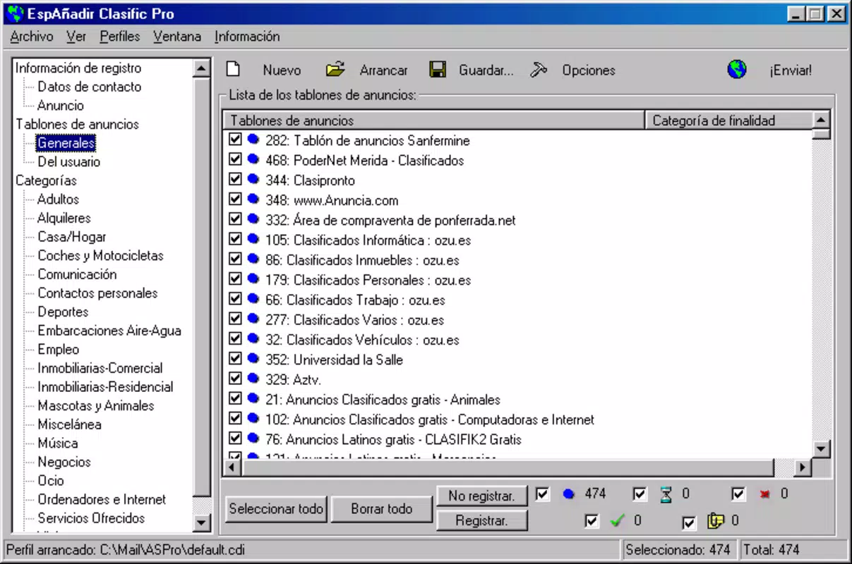
Task: Select Ordenadores e Internet category
Action: (x=102, y=499)
